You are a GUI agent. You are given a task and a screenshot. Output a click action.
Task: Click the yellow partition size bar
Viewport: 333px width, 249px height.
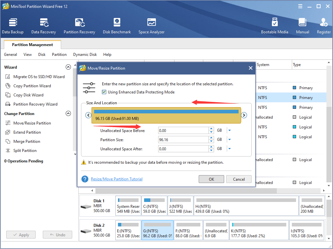(166, 115)
